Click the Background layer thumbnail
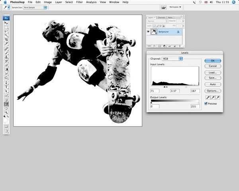The width and height of the screenshot is (239, 191). pyautogui.click(x=154, y=31)
